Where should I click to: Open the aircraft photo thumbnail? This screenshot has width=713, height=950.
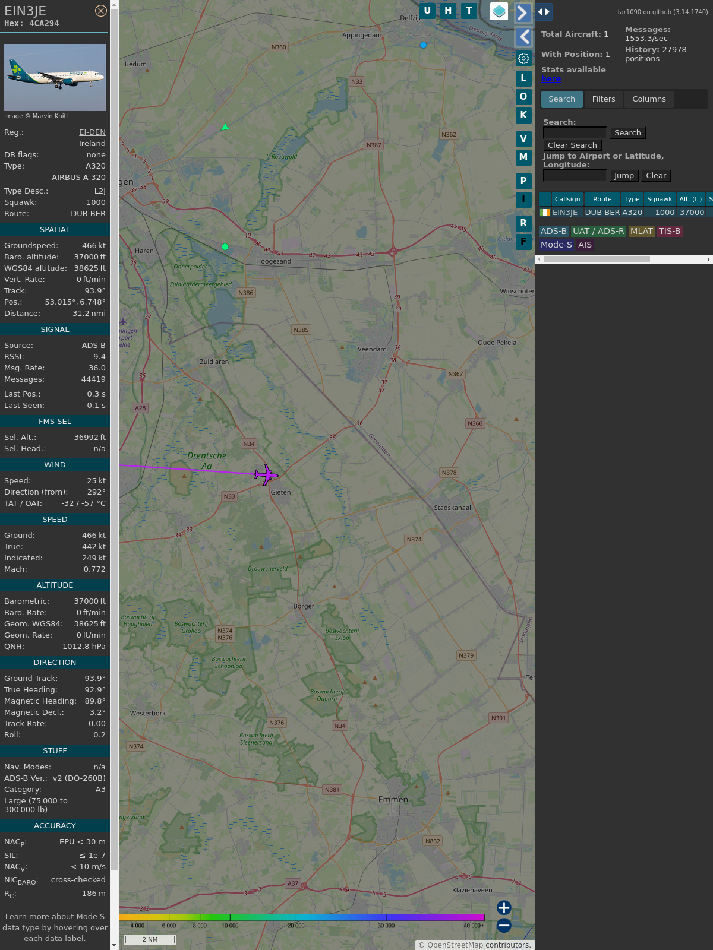pos(55,77)
